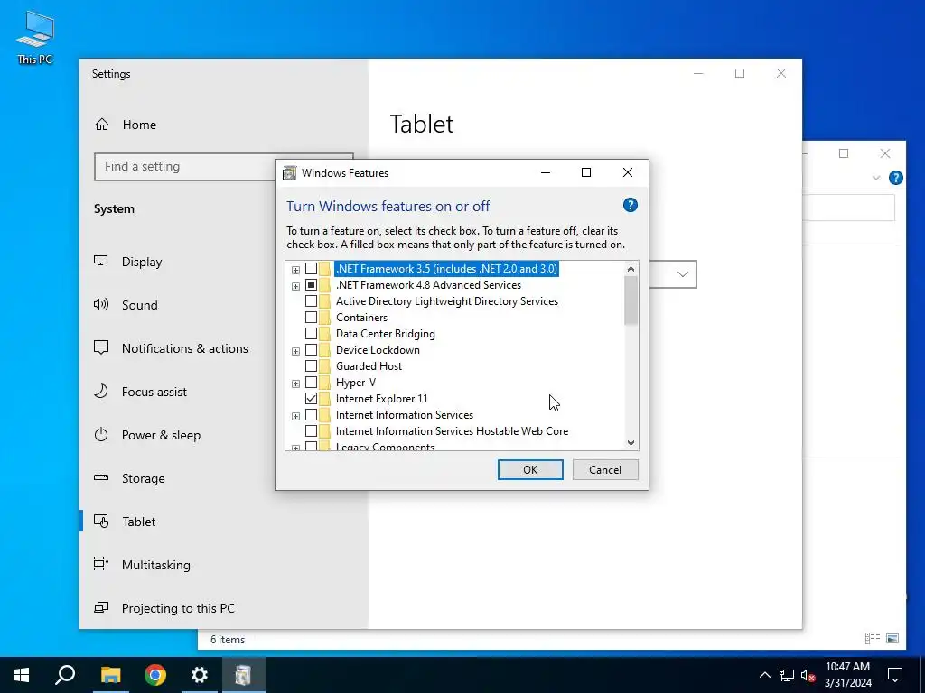Open Notifications & actions settings
This screenshot has width=925, height=693.
184,348
